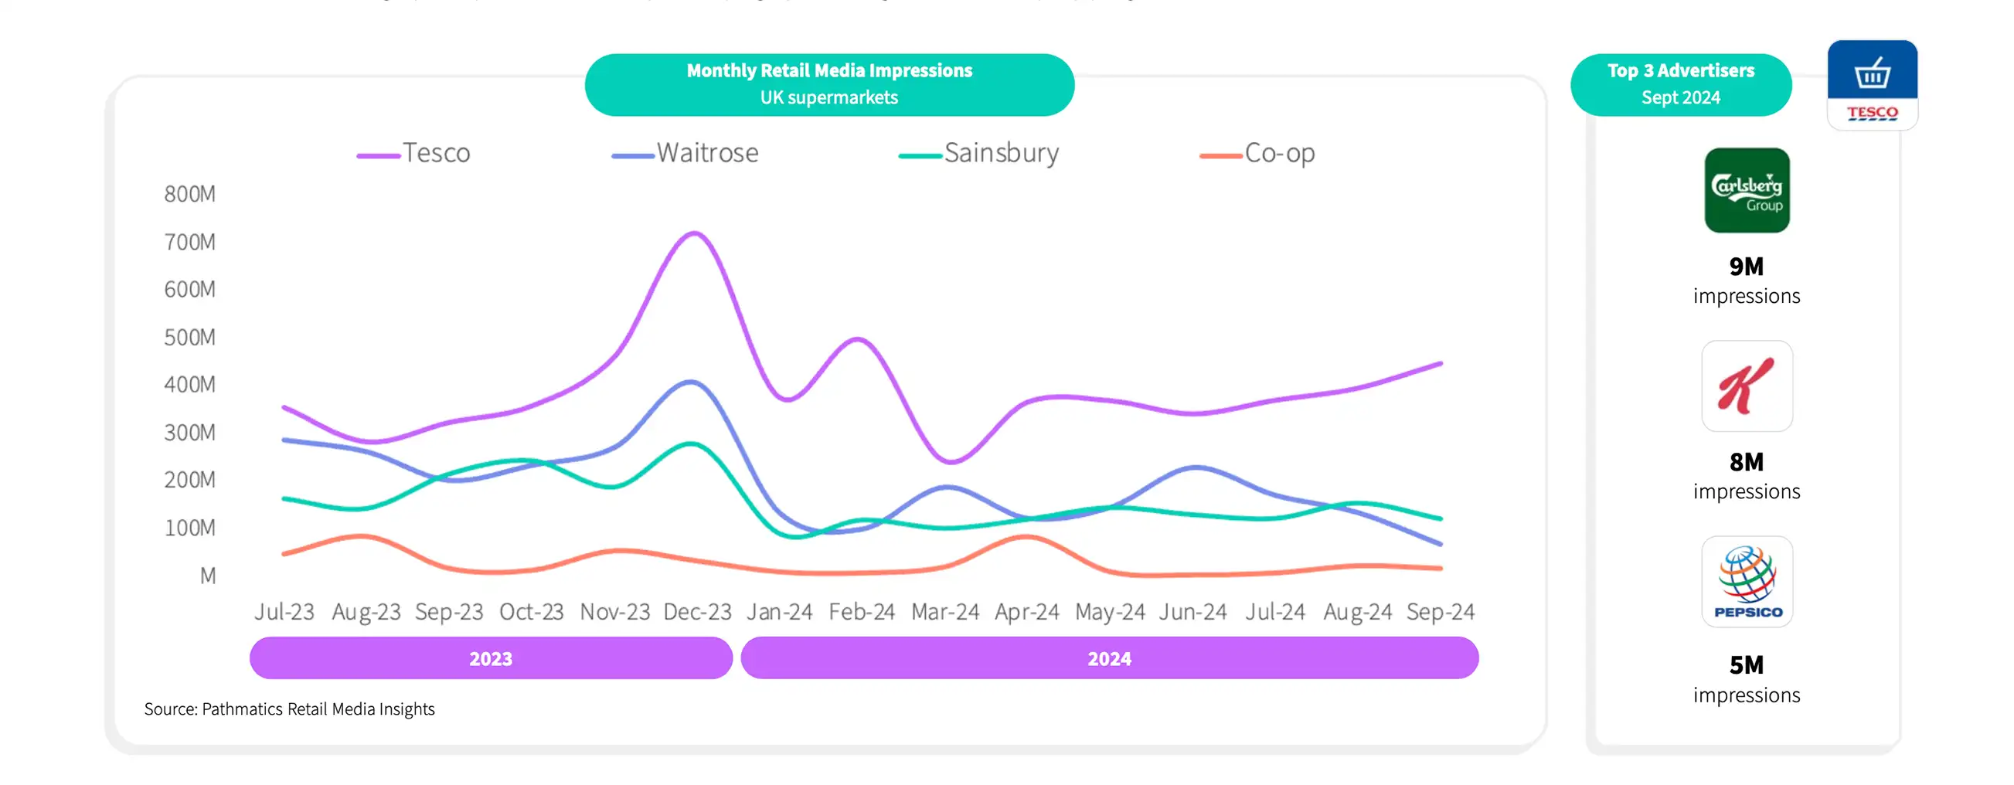The width and height of the screenshot is (2014, 785).
Task: Click the 5M impressions figure
Action: click(x=1746, y=678)
